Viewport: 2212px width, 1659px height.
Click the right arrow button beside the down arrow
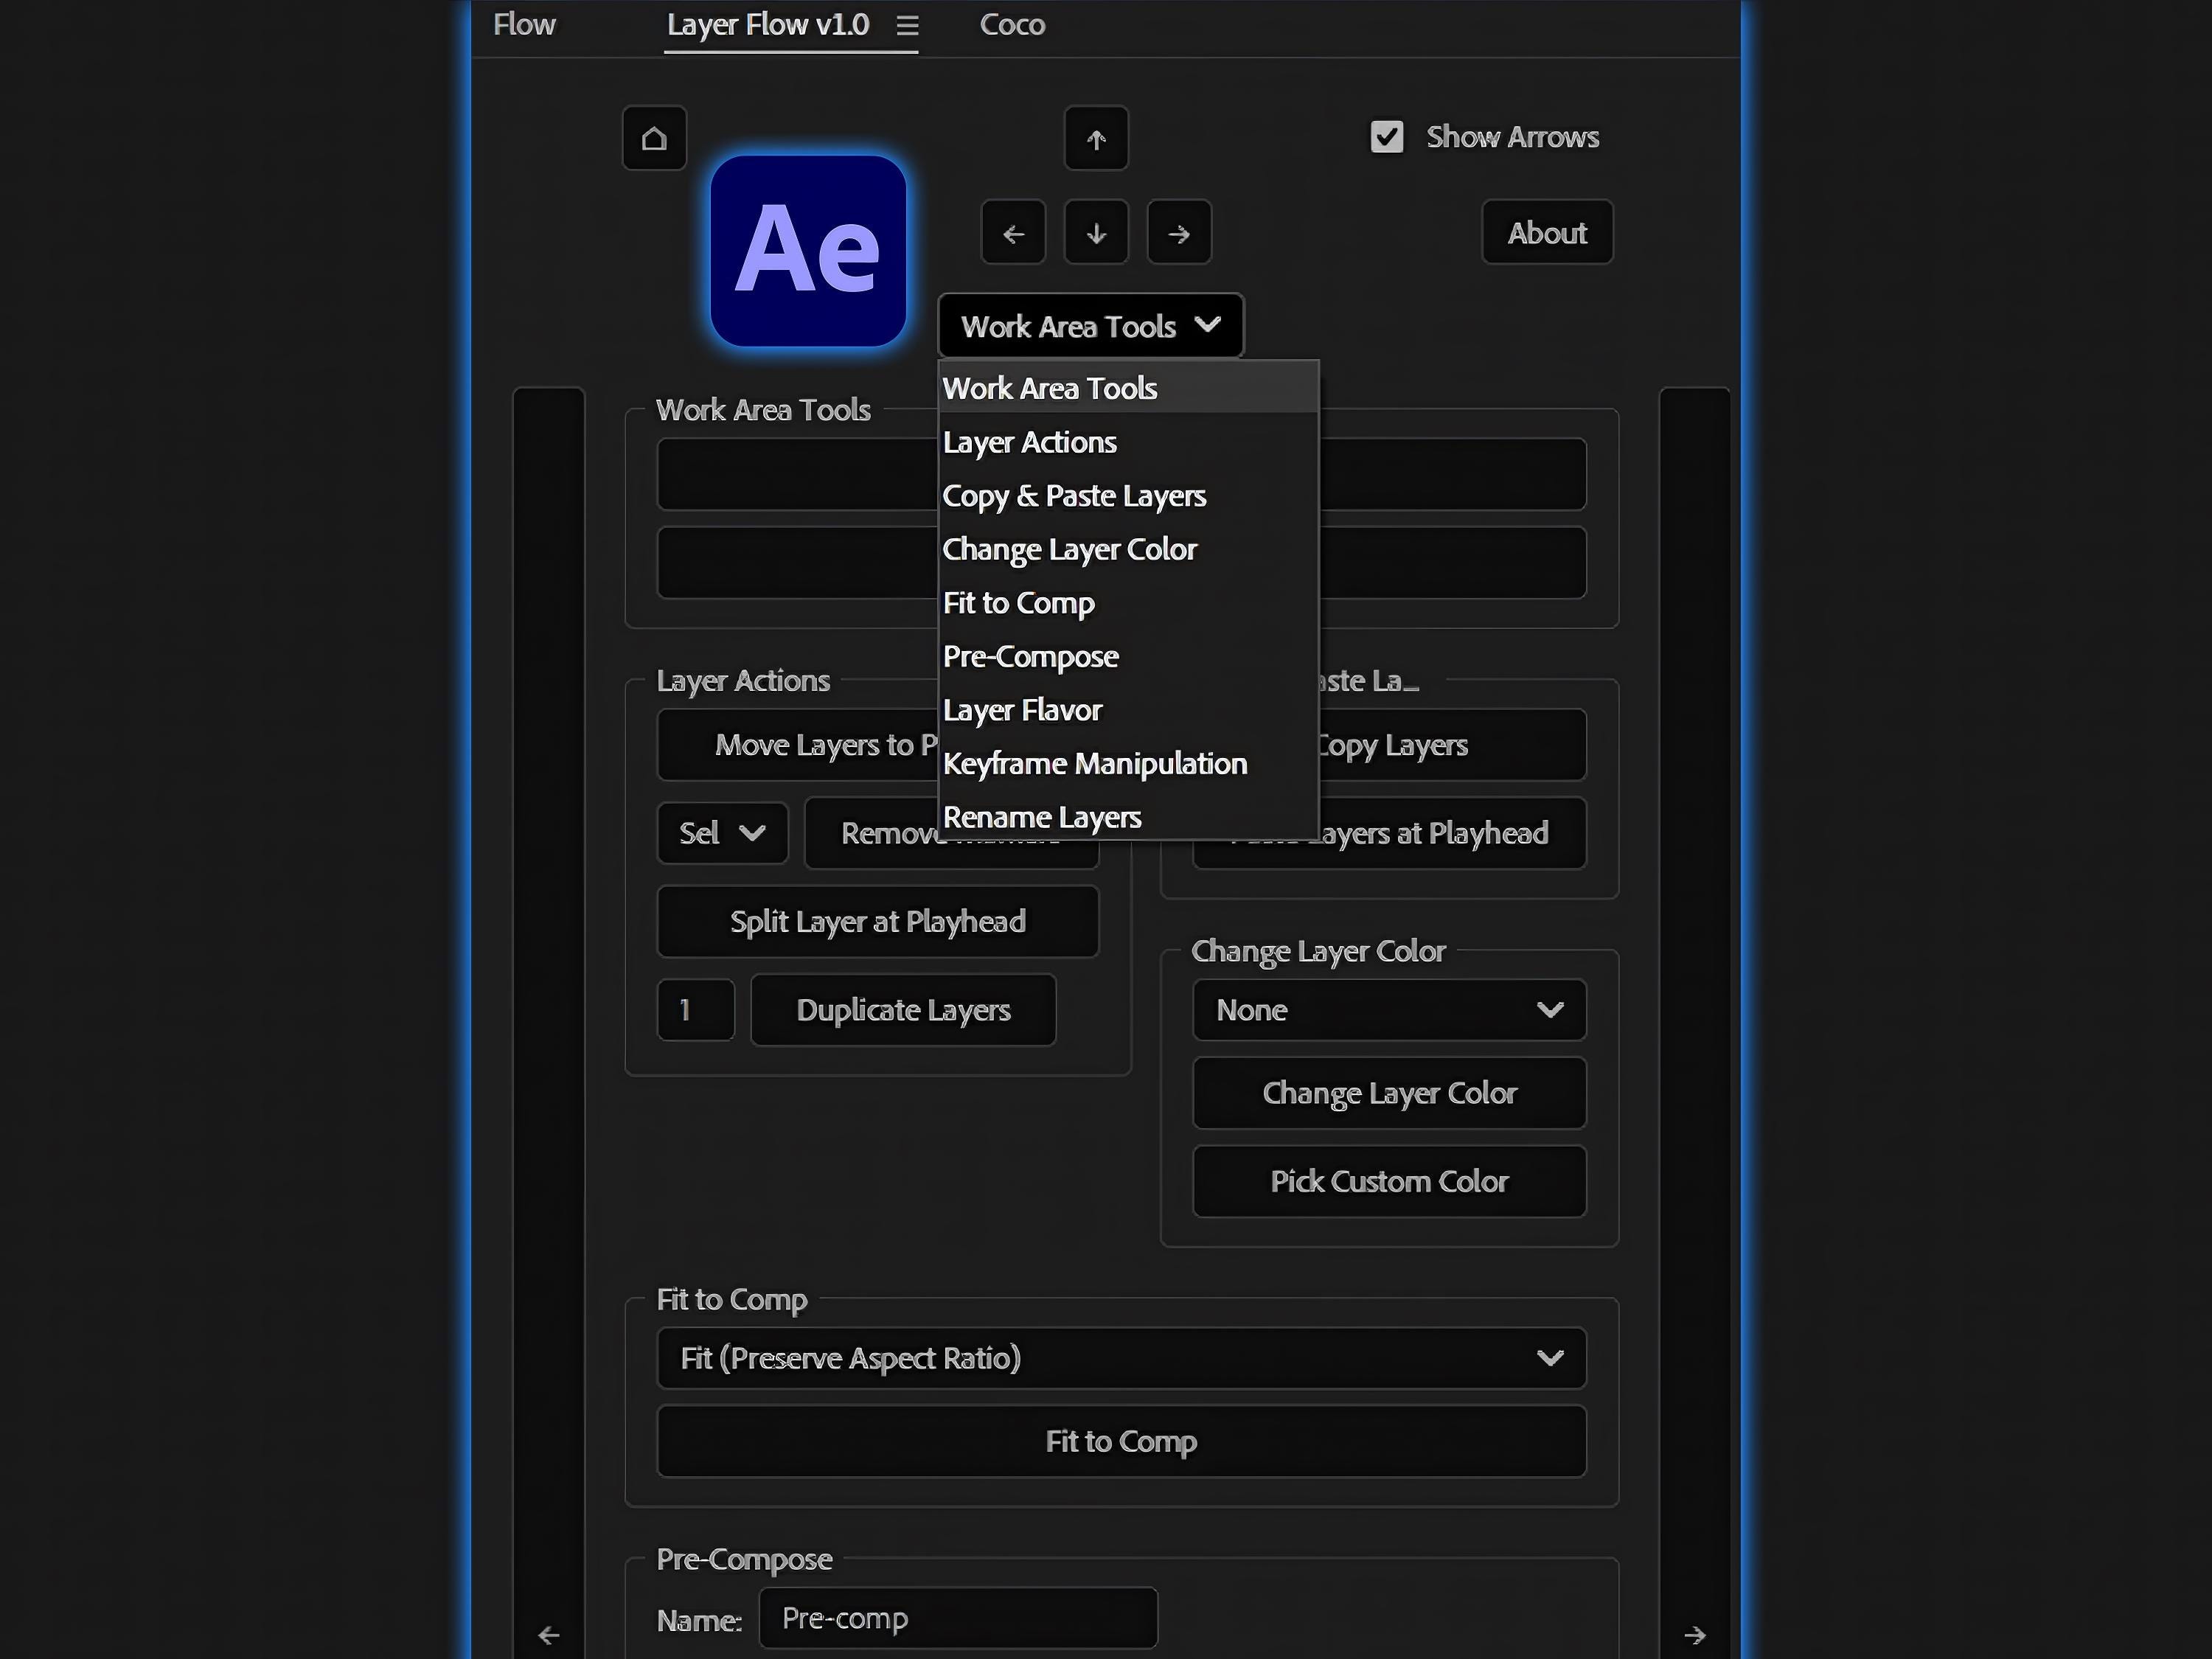pyautogui.click(x=1179, y=233)
